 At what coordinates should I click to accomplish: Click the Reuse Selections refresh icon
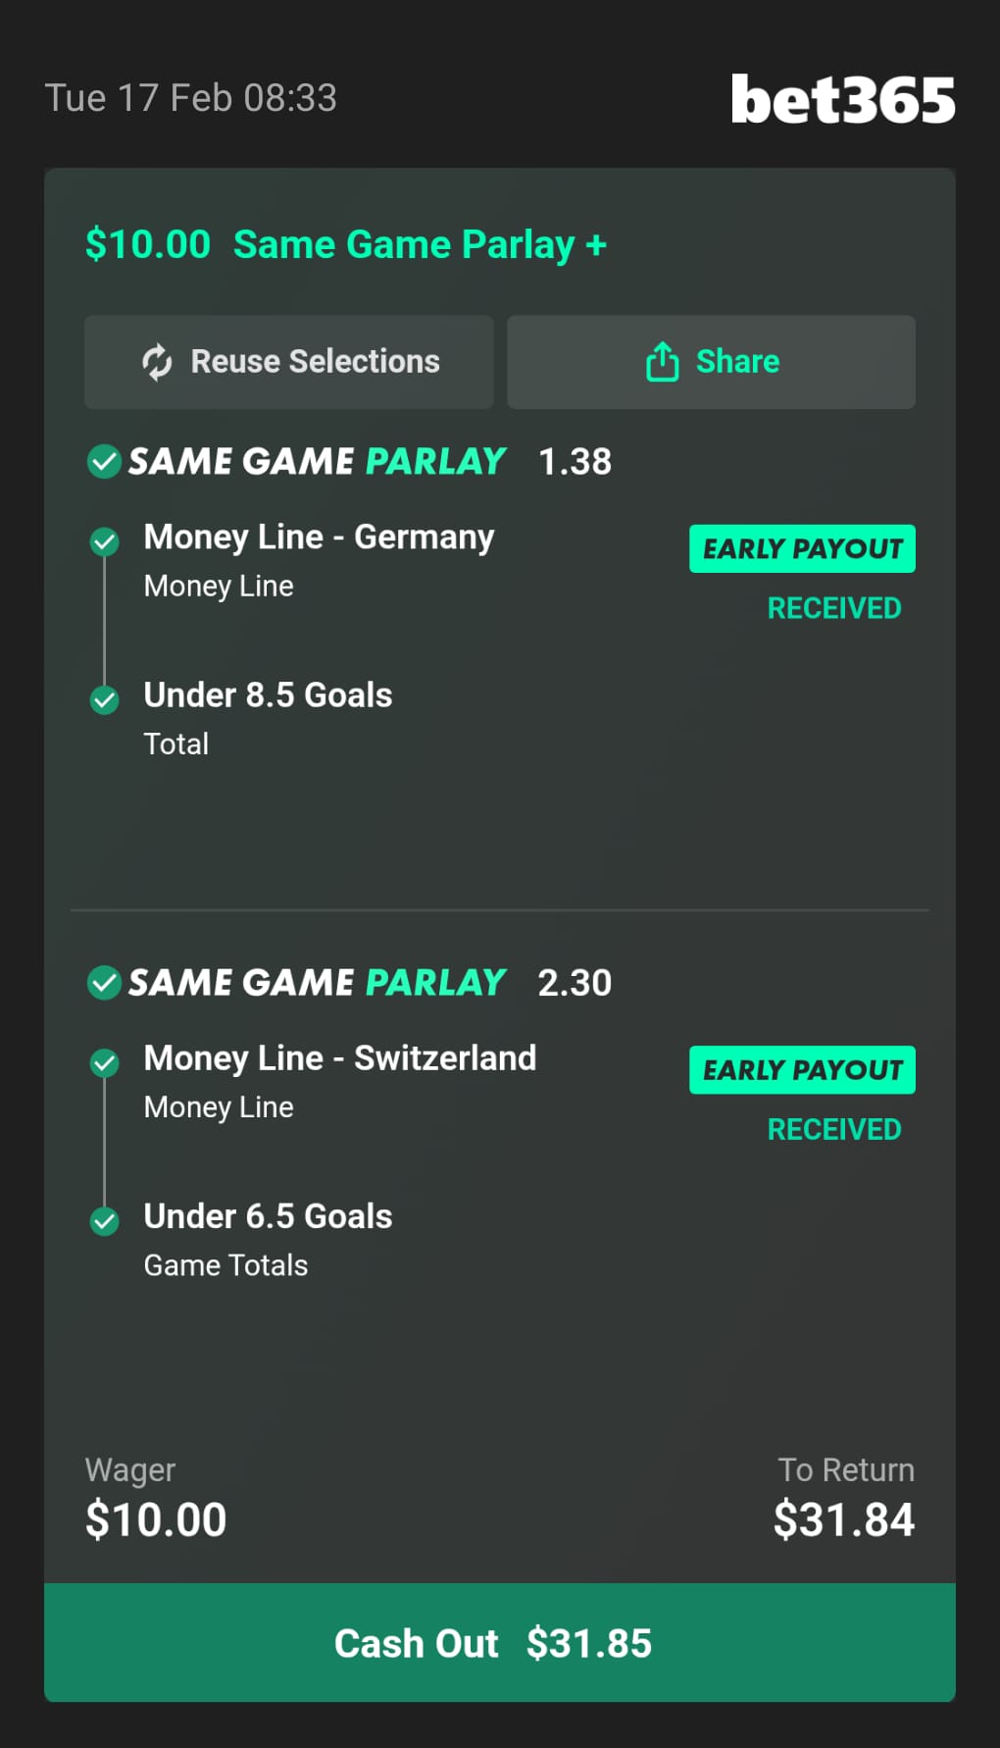(157, 362)
